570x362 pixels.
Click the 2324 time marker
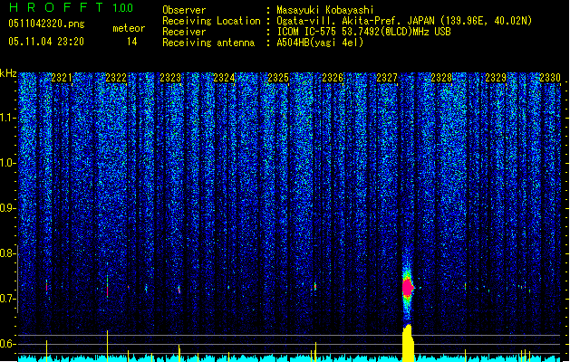[224, 78]
